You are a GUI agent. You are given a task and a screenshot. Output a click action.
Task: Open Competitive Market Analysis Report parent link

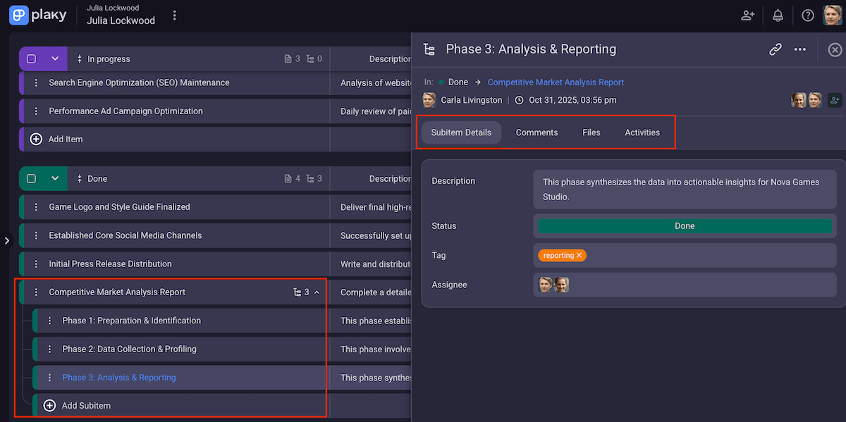coord(556,82)
